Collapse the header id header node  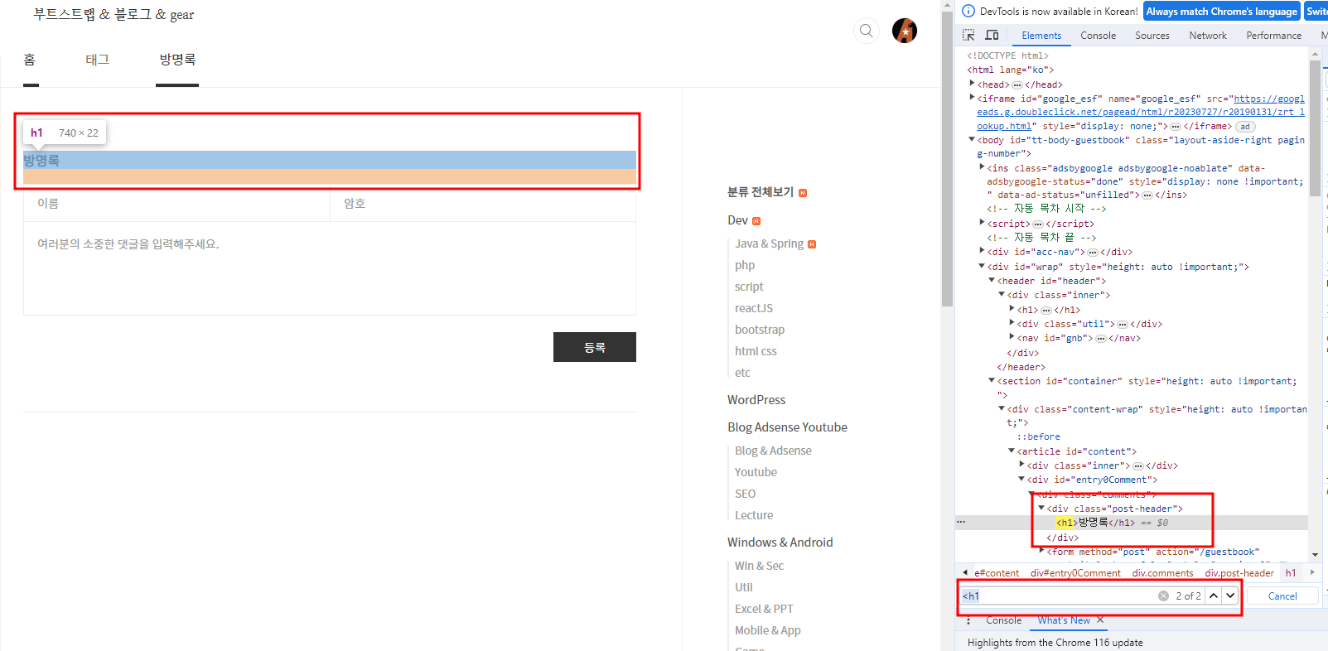coord(992,280)
